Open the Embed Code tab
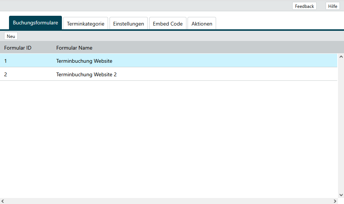Image resolution: width=344 pixels, height=204 pixels. [168, 24]
